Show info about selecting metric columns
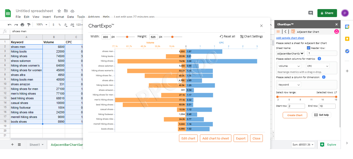This screenshot has height=159, width=353. tap(319, 59)
